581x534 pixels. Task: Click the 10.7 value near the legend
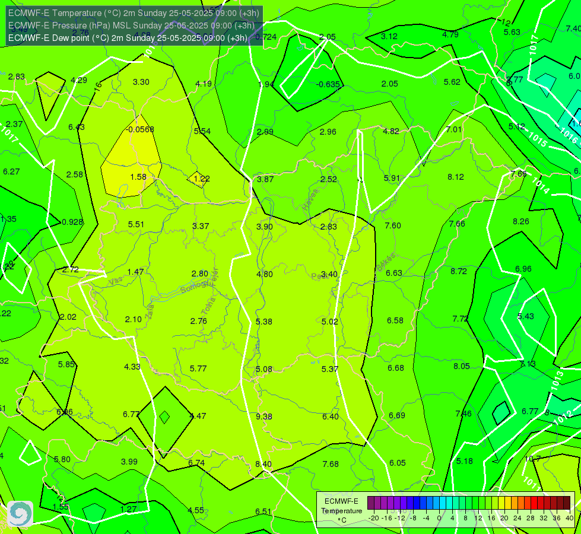click(x=532, y=459)
